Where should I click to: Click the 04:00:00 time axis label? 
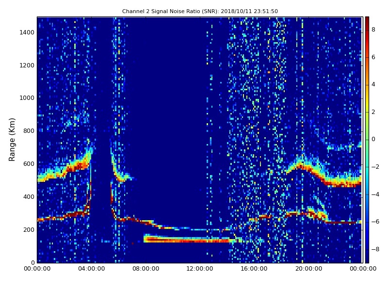pyautogui.click(x=91, y=269)
